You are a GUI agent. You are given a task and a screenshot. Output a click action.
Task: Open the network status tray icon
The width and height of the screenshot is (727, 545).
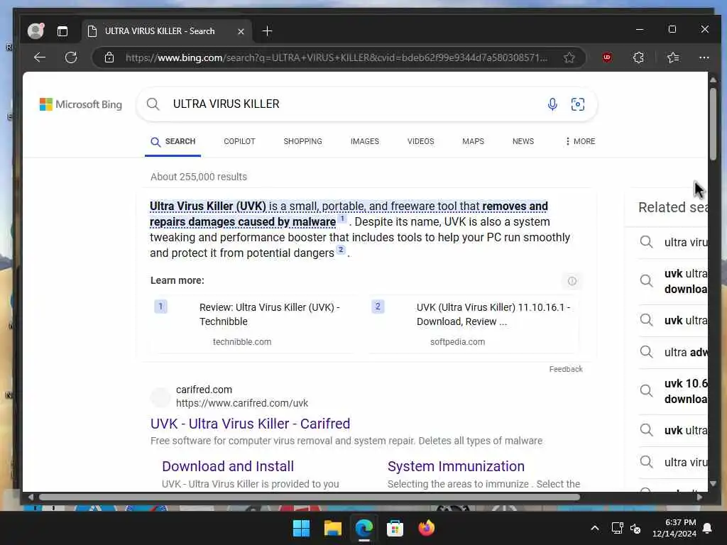(x=617, y=528)
